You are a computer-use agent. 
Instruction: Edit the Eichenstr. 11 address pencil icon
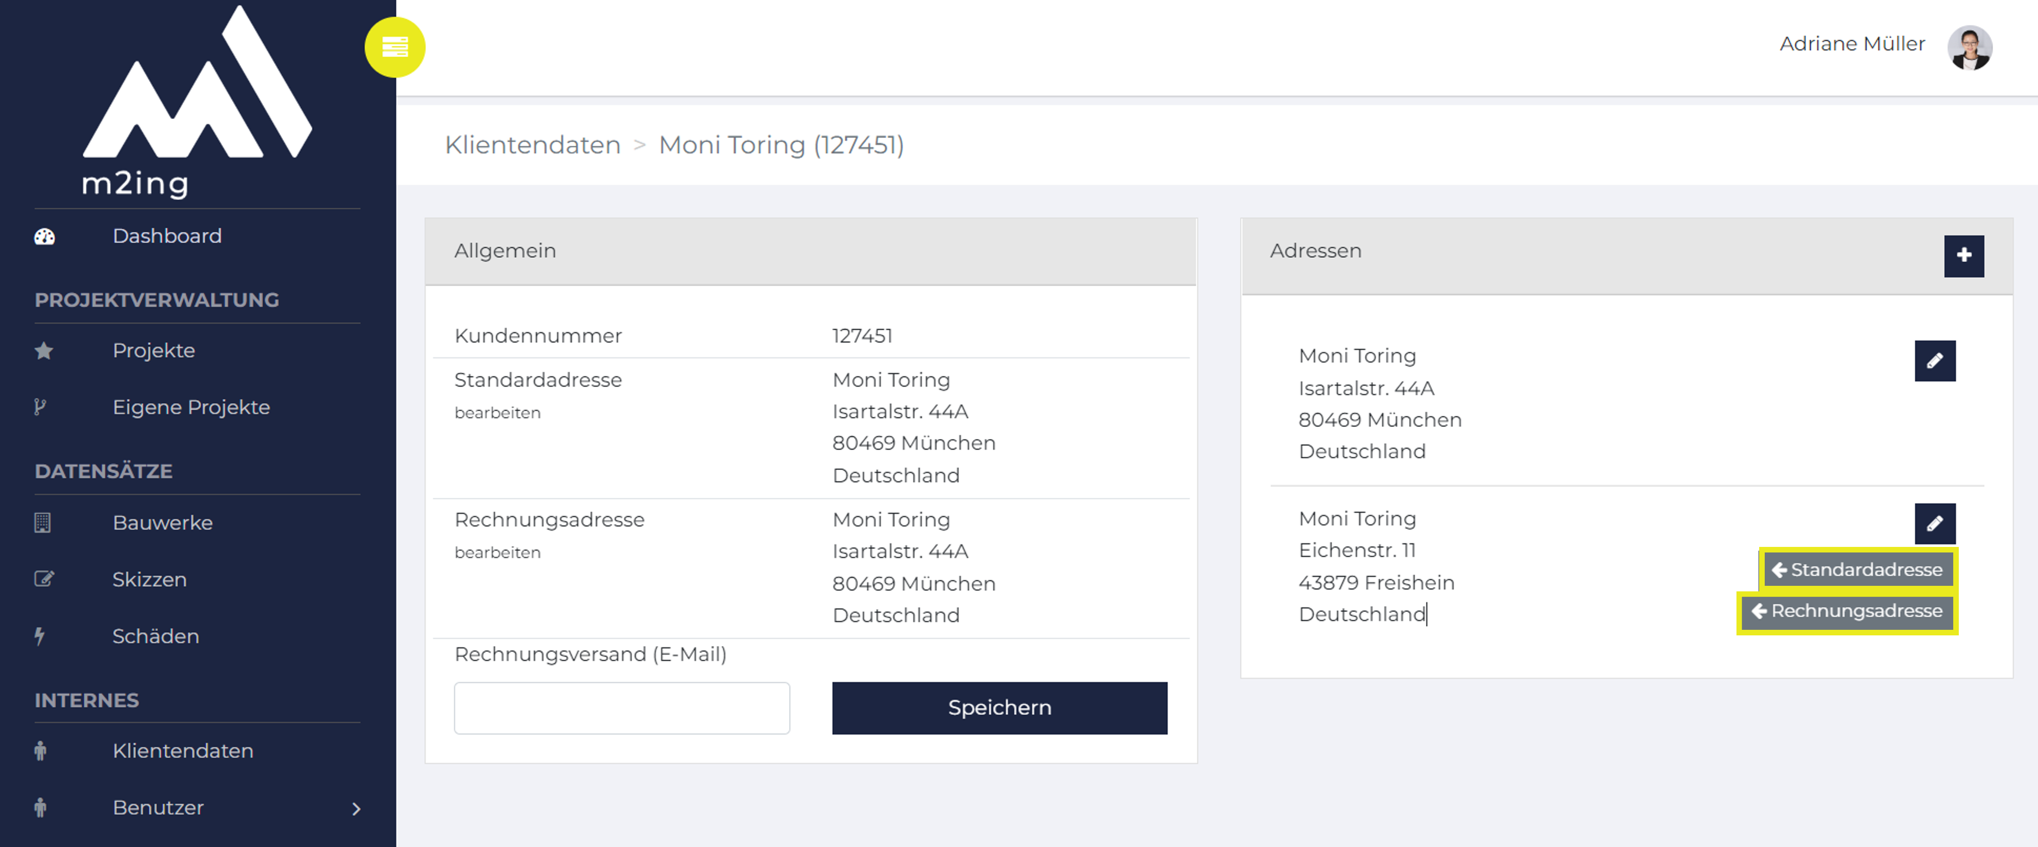coord(1934,524)
